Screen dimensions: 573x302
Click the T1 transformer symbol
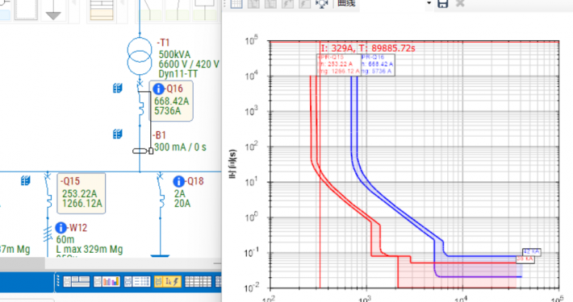tap(140, 56)
